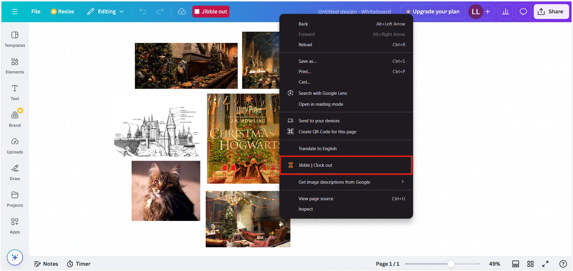This screenshot has width=573, height=271.
Task: Choose Inspect in context menu
Action: coord(346,209)
